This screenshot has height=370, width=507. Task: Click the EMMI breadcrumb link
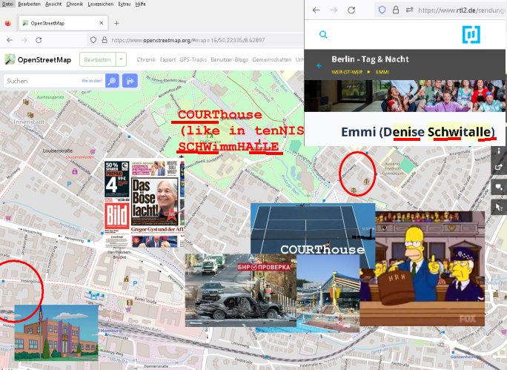point(382,72)
